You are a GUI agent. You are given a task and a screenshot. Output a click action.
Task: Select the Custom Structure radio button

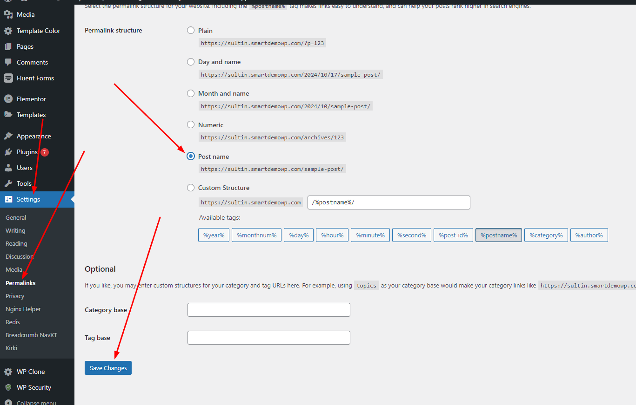tap(191, 188)
